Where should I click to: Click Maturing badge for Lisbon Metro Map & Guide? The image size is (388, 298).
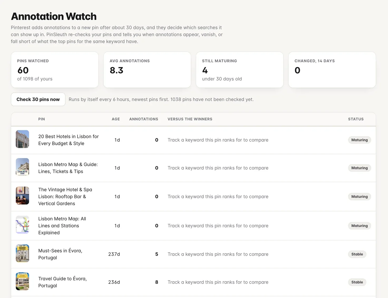359,168
